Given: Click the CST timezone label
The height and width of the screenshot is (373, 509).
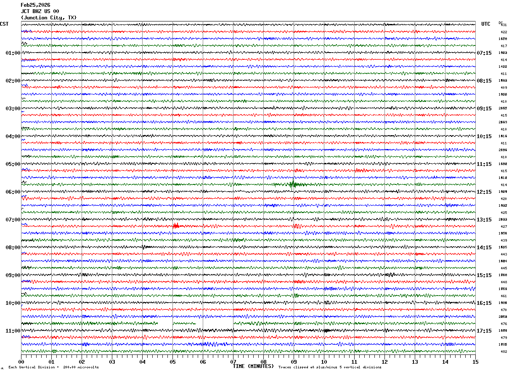Looking at the screenshot, I should pos(4,24).
